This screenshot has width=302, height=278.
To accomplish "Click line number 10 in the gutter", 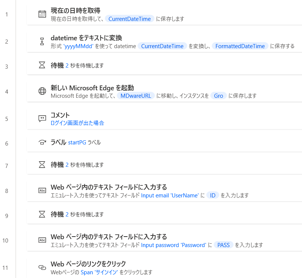I will (x=5, y=240).
